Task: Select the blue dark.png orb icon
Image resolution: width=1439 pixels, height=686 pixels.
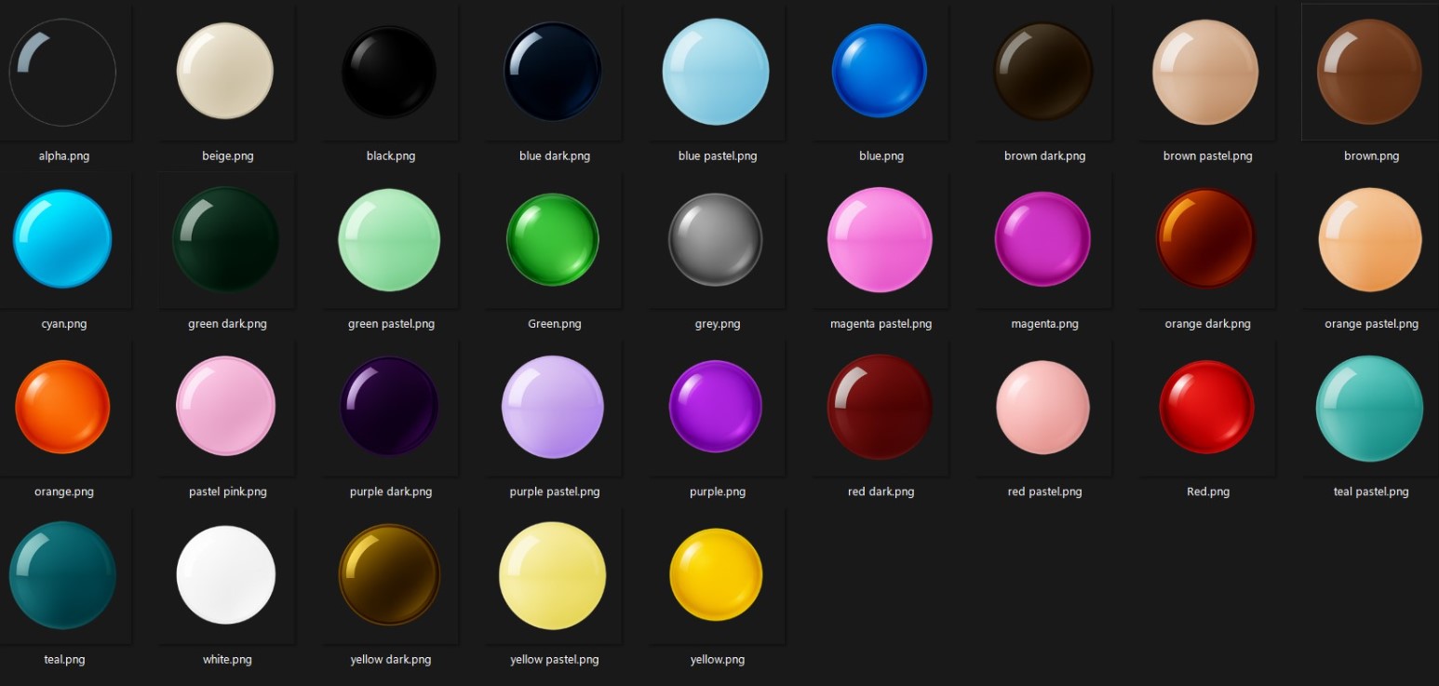Action: tap(553, 72)
